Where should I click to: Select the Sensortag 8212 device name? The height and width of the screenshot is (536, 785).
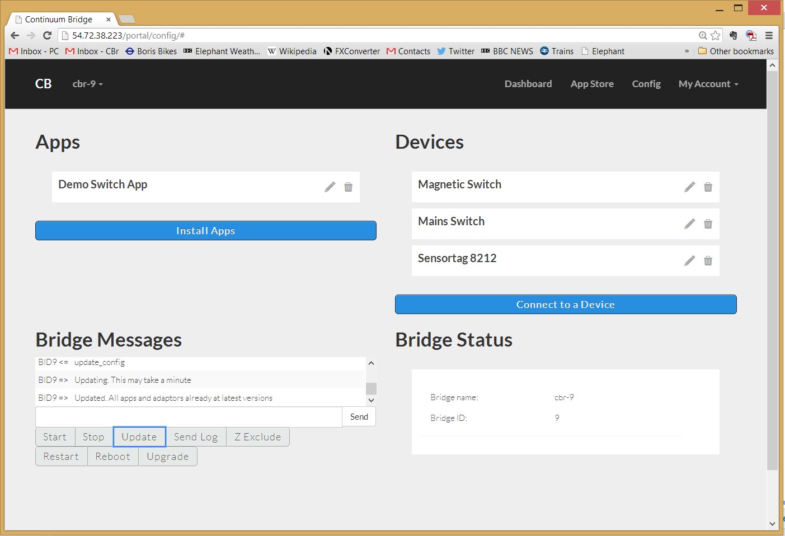tap(457, 258)
